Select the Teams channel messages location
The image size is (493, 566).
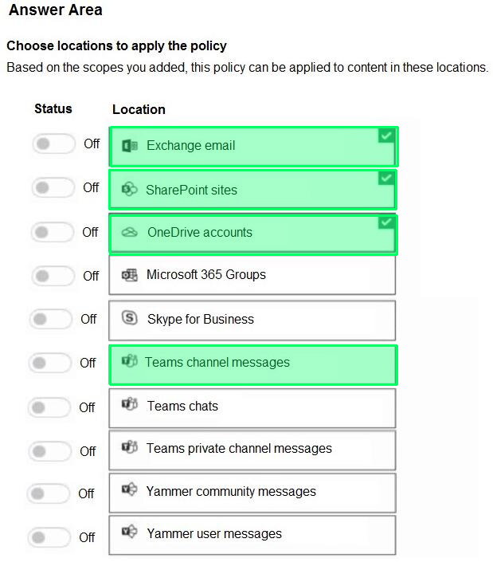pos(252,365)
